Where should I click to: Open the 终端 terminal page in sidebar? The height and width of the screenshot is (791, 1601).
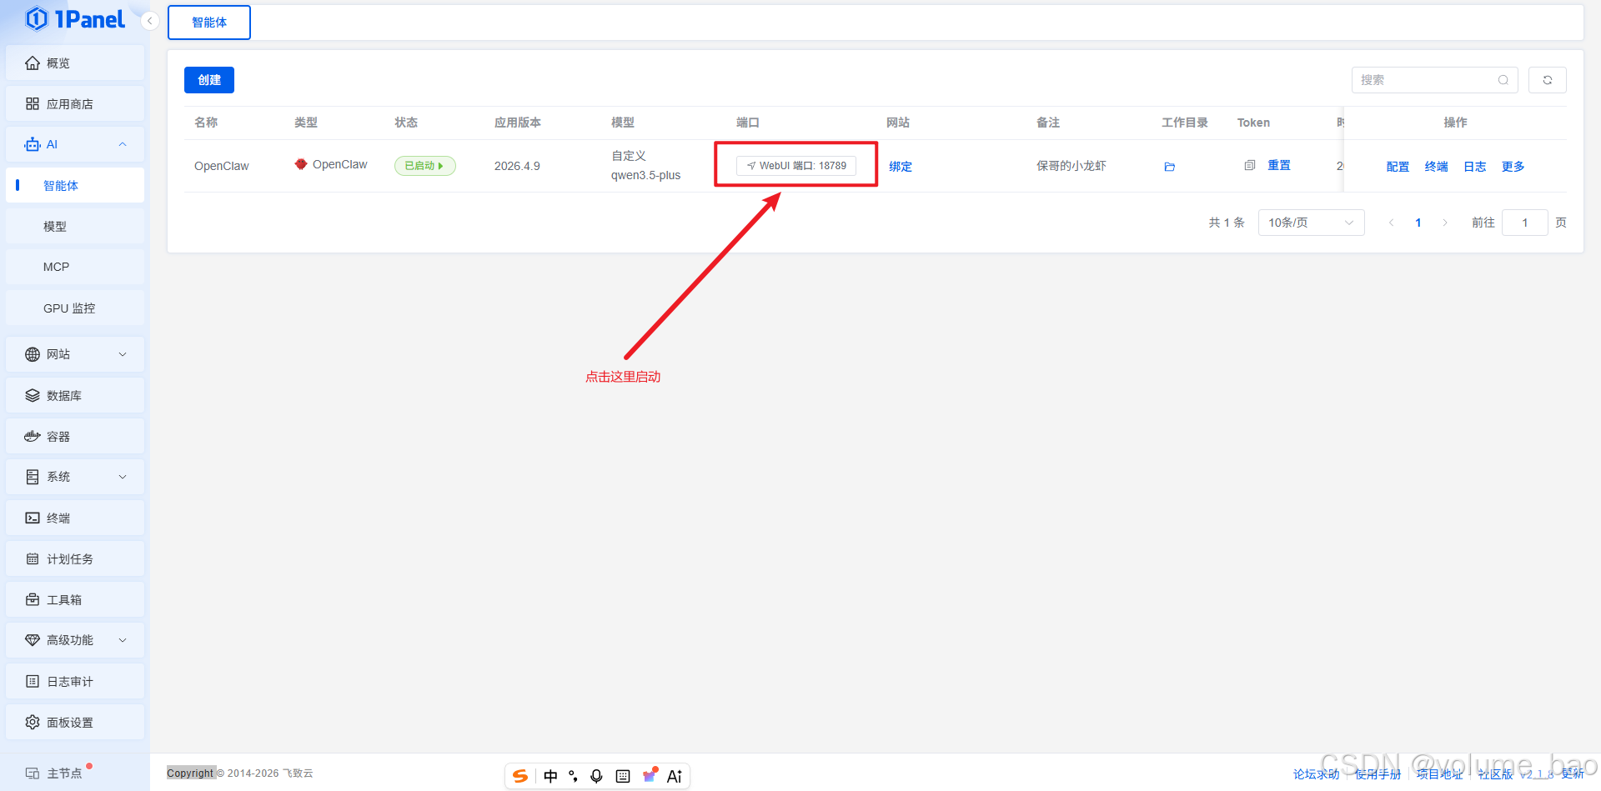coord(75,518)
